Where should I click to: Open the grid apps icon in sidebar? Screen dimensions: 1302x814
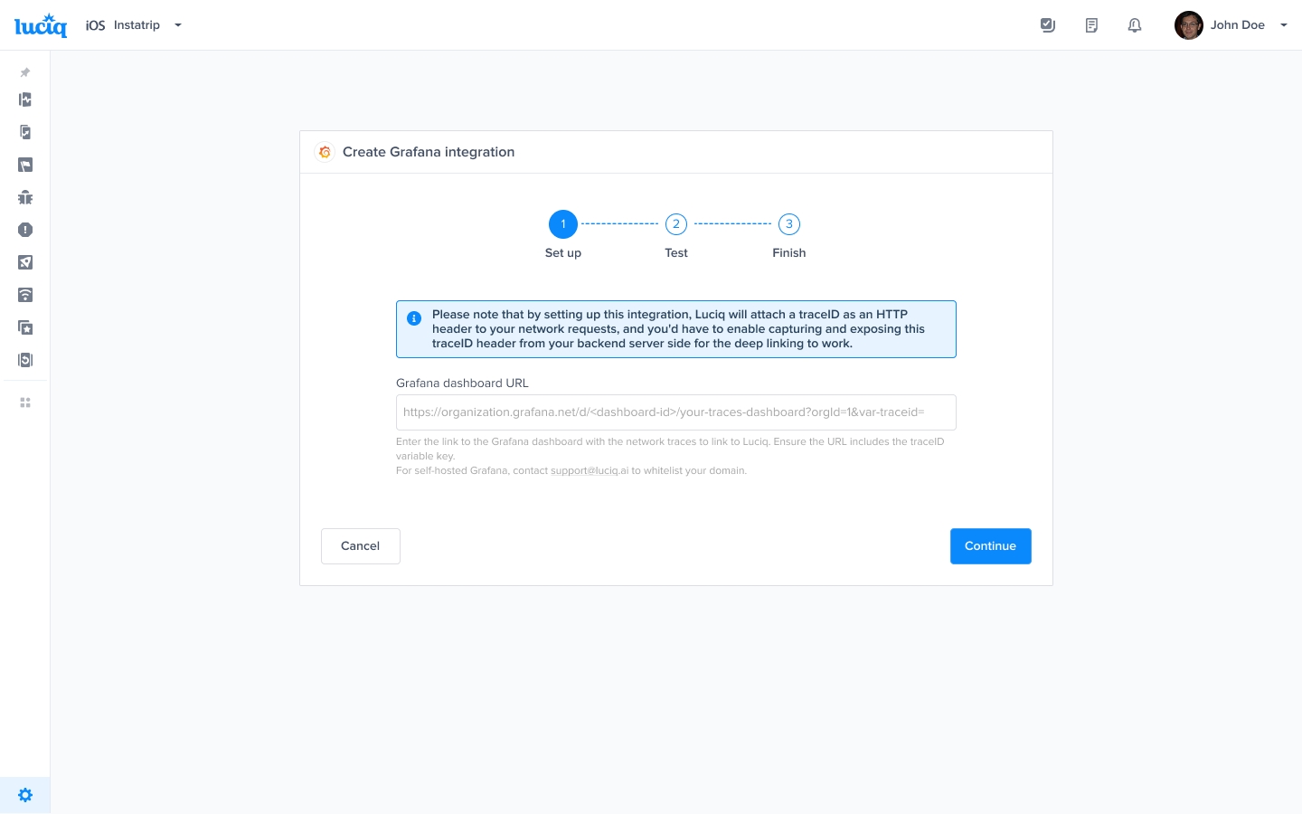(x=25, y=402)
